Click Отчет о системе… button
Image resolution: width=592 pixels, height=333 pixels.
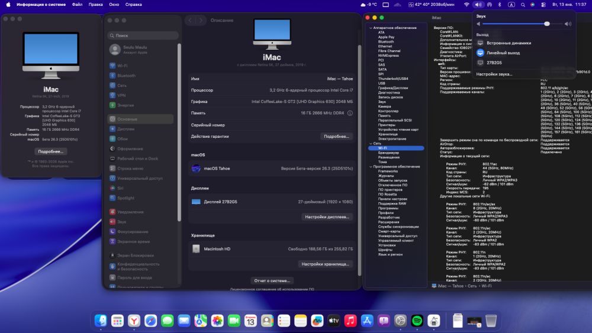point(272,280)
